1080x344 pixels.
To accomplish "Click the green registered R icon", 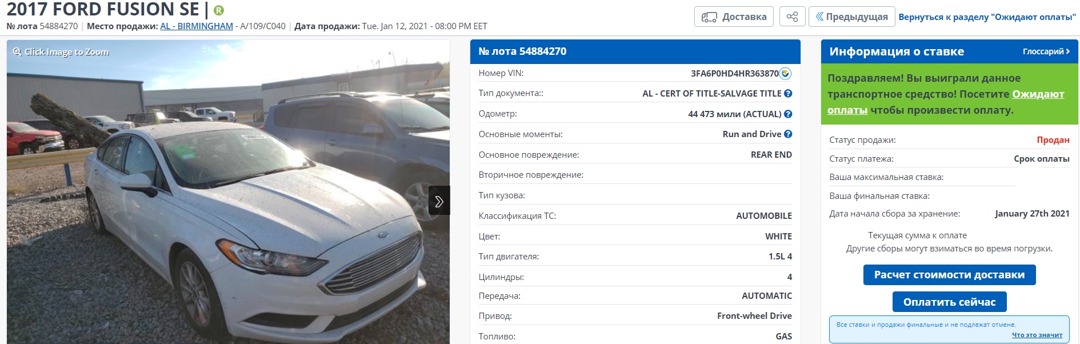I will [219, 10].
